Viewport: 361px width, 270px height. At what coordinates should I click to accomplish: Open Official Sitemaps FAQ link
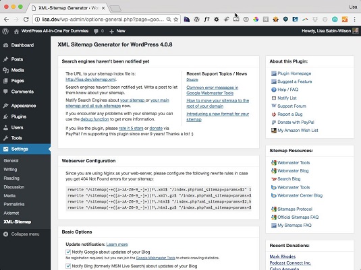298,217
